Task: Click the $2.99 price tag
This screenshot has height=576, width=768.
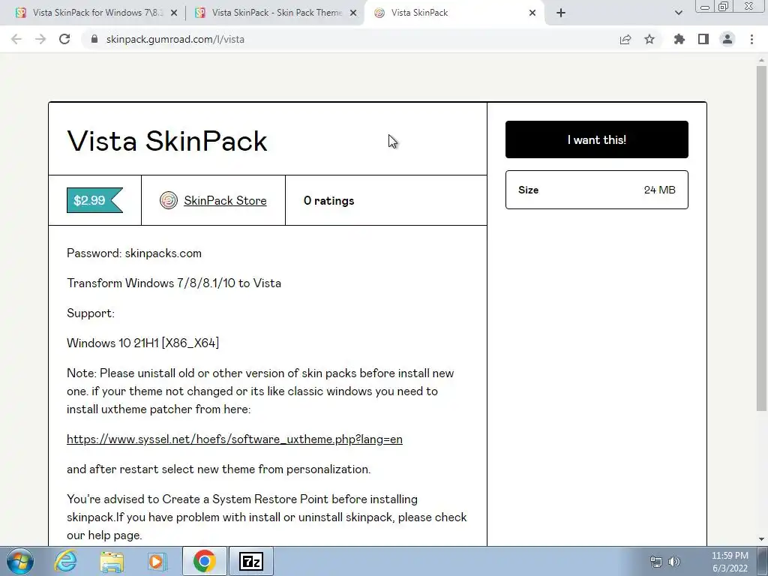Action: coord(94,200)
